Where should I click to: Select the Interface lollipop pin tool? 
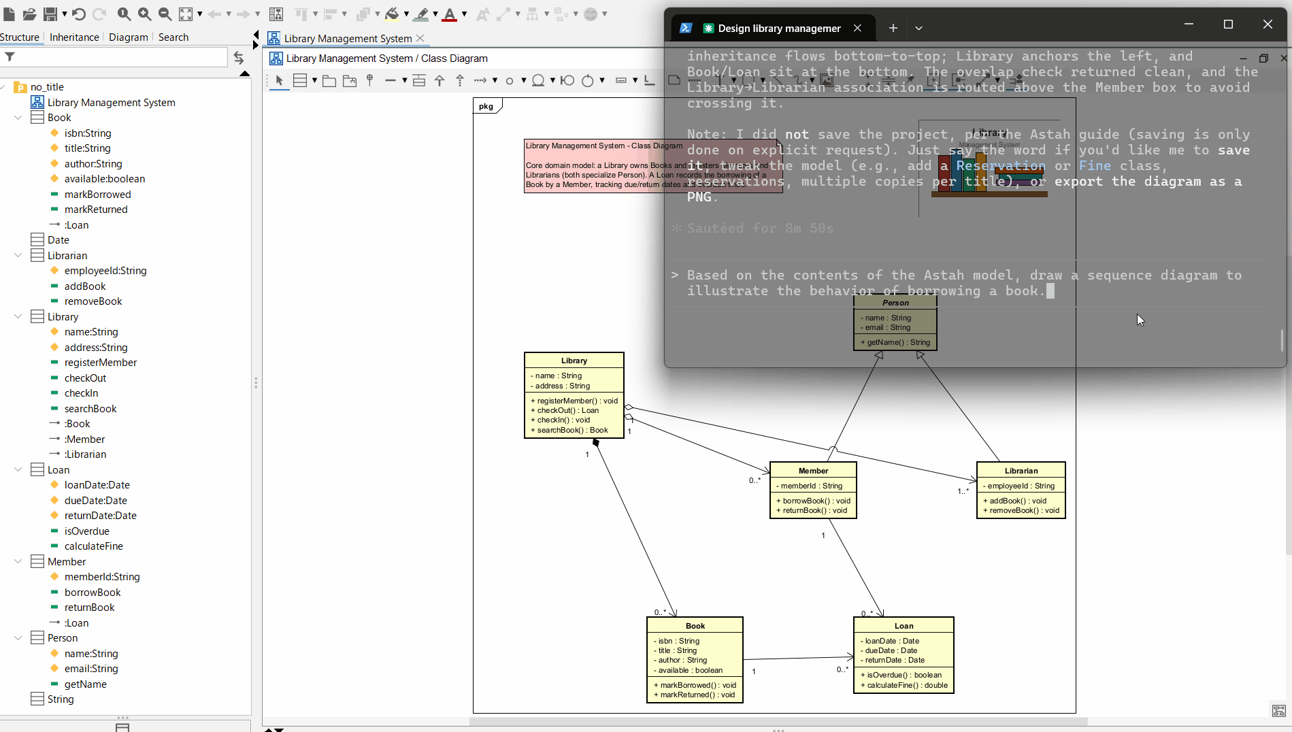tap(369, 80)
